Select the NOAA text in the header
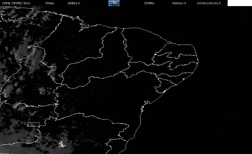252x154 pixels. pos(50,3)
